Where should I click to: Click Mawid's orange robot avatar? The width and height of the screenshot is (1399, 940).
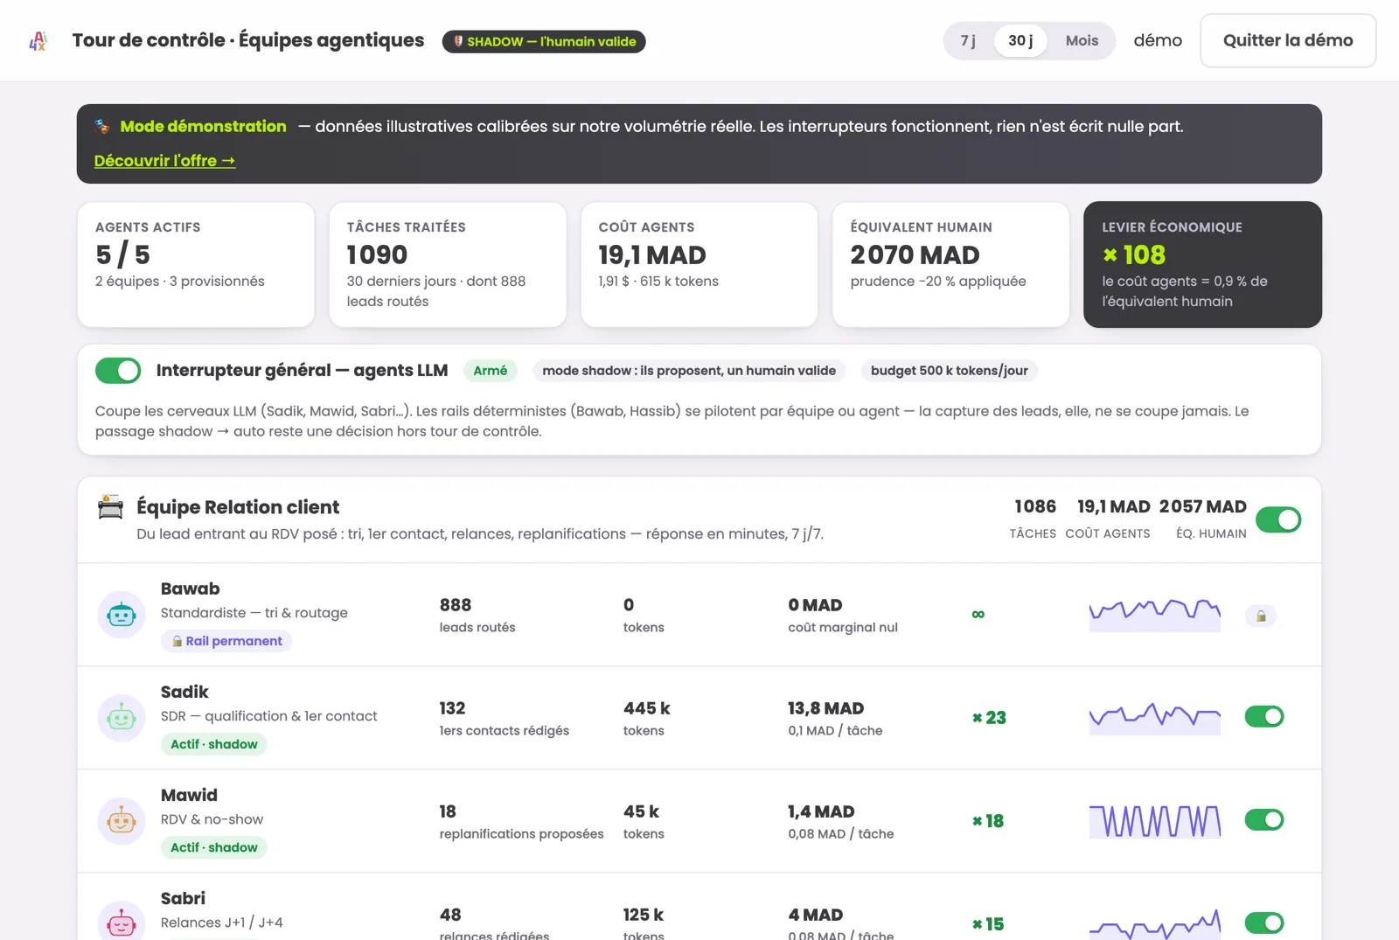pyautogui.click(x=122, y=821)
